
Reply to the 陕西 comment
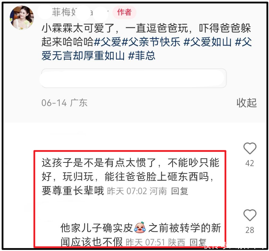click(x=198, y=242)
